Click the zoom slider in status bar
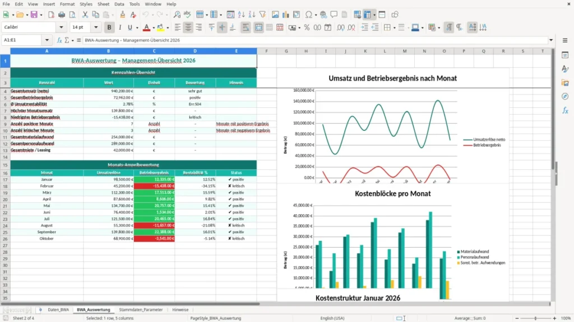Image resolution: width=574 pixels, height=322 pixels. tap(535, 318)
